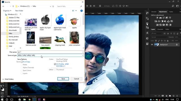The width and height of the screenshot is (181, 101).
Task: Add a Photo Filter adjustment
Action: click(165, 21)
